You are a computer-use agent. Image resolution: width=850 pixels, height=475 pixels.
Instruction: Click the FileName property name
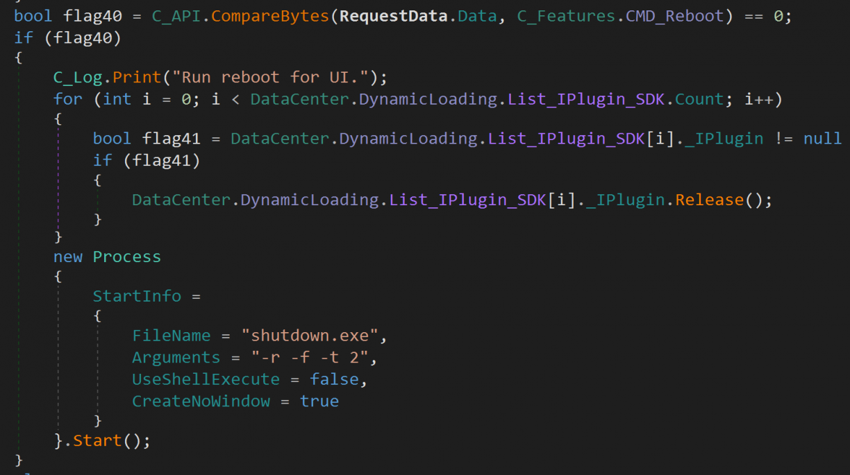[x=172, y=336]
